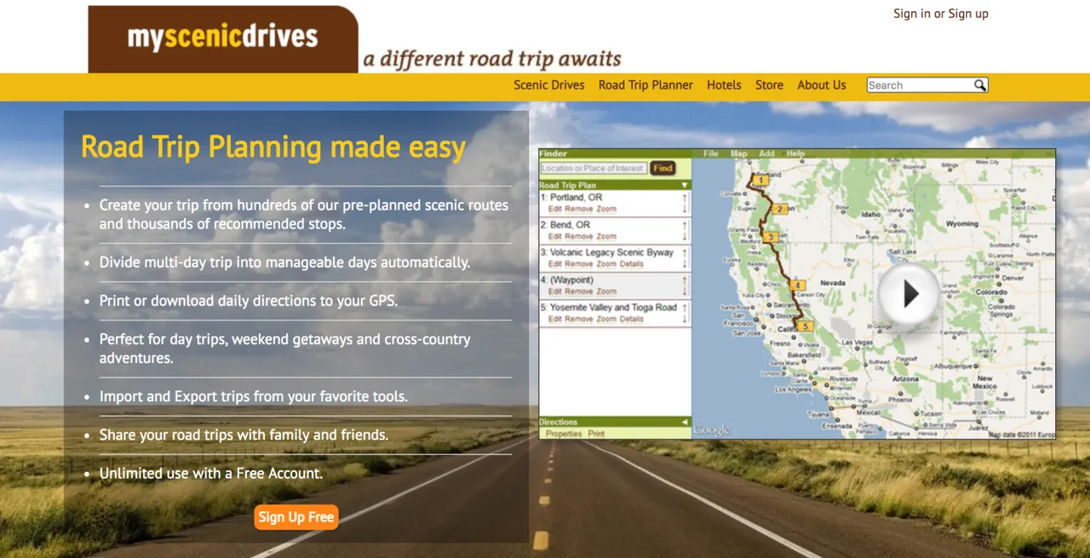Click Zoom under (Waypoint)
The height and width of the screenshot is (558, 1090).
(606, 291)
